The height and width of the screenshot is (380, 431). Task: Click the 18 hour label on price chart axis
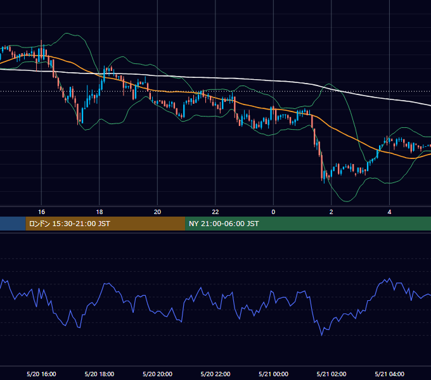point(100,212)
